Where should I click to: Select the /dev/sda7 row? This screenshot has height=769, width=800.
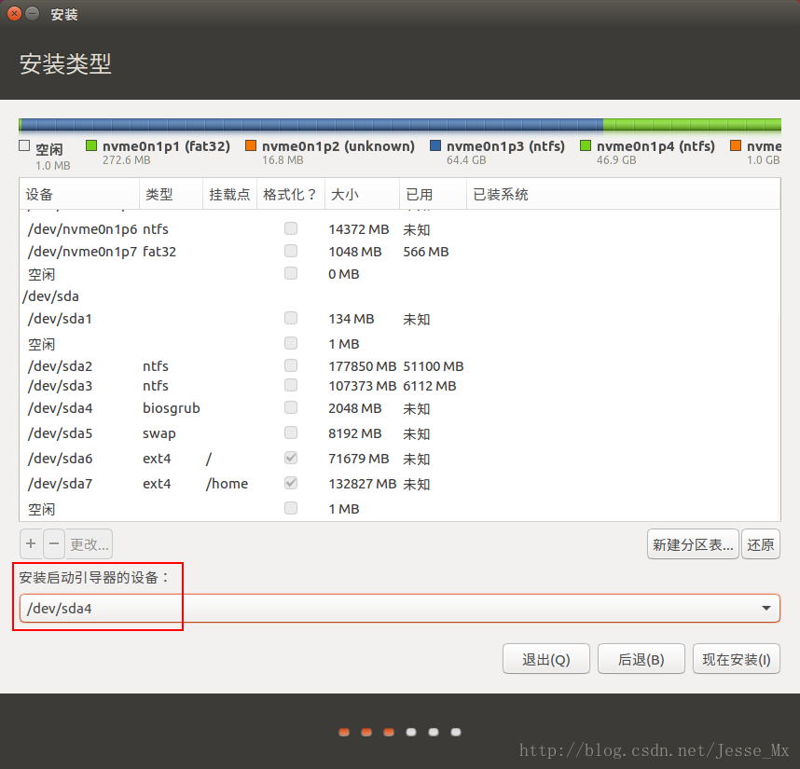pyautogui.click(x=399, y=484)
